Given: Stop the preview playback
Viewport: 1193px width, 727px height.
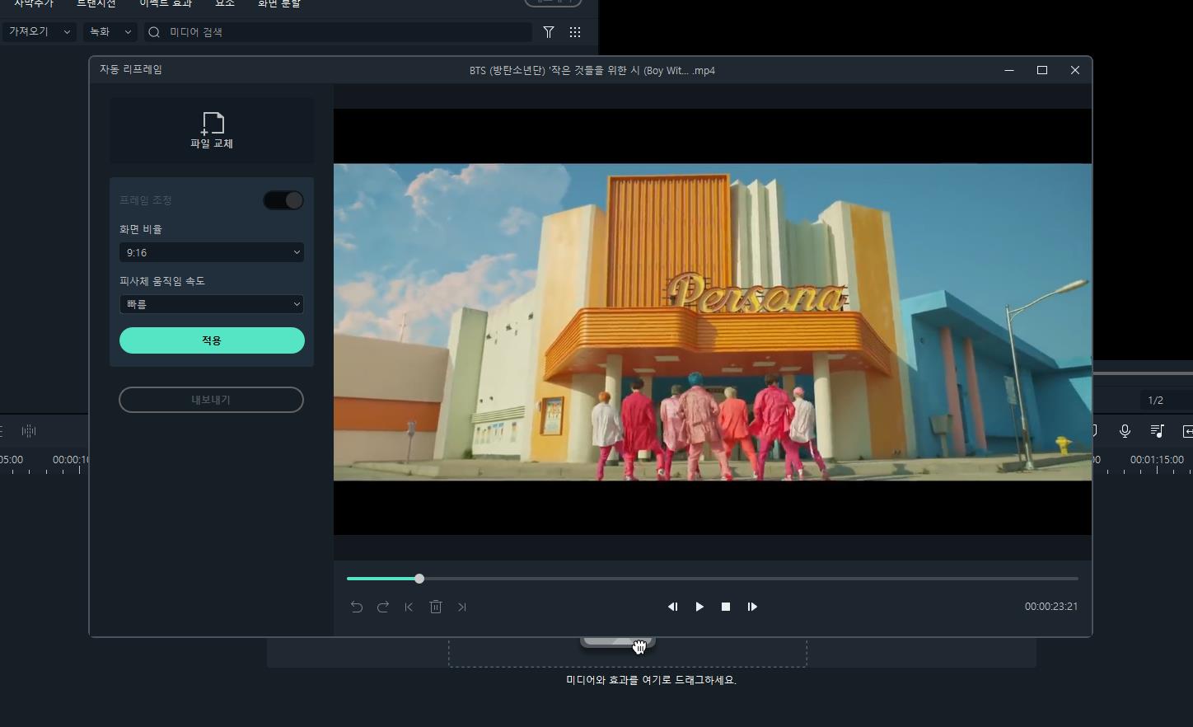Looking at the screenshot, I should pos(726,607).
